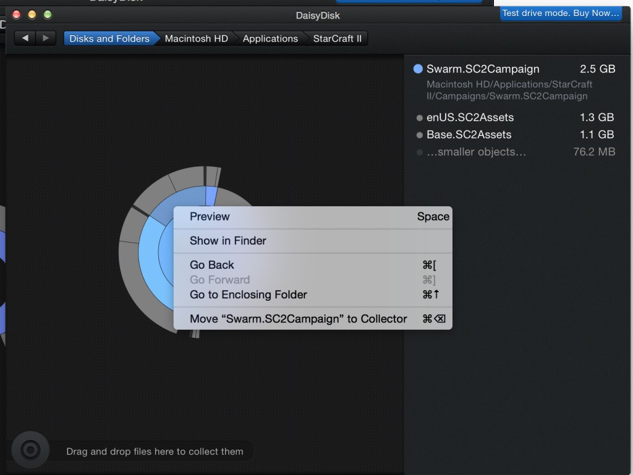Click the 76.2 MB size value
Image resolution: width=633 pixels, height=475 pixels.
point(594,152)
